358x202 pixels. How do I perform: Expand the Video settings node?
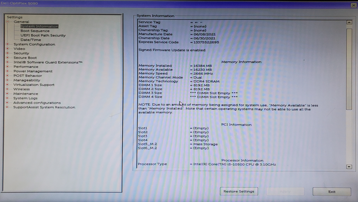point(8,49)
